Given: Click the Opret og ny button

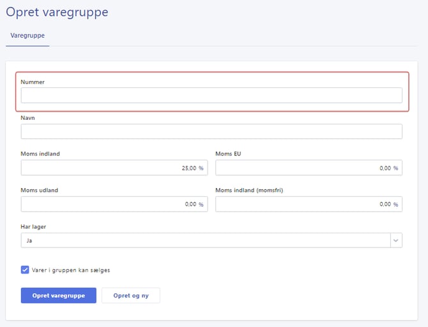Looking at the screenshot, I should pyautogui.click(x=130, y=296).
